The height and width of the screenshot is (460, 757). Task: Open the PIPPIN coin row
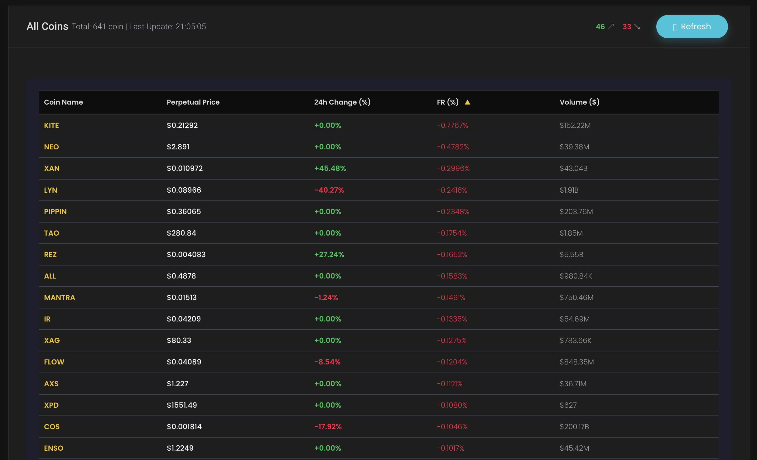(55, 212)
